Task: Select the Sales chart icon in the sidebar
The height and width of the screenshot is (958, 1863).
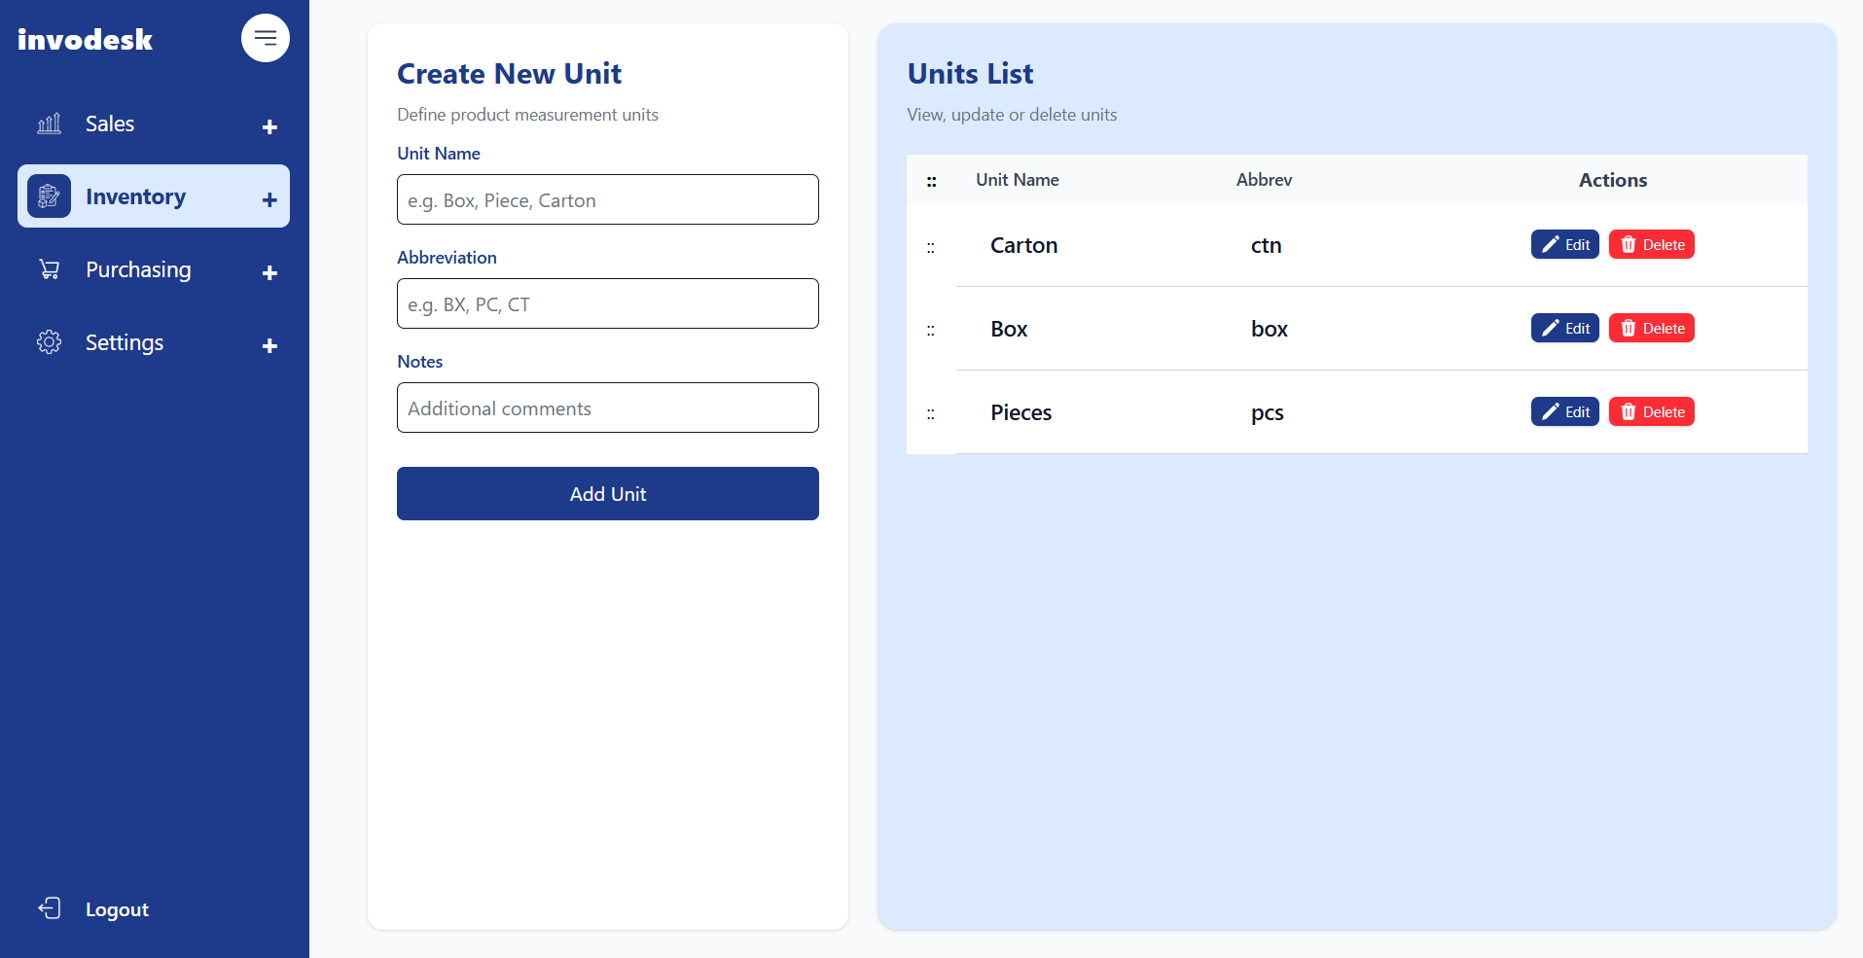Action: (x=48, y=124)
